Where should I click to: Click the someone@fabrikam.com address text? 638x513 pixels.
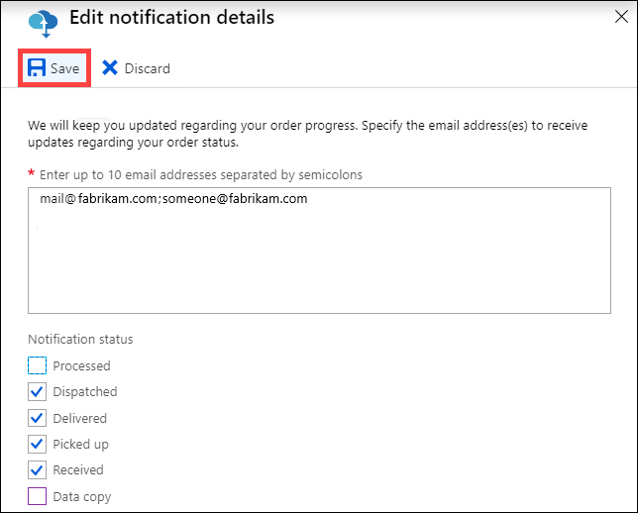pyautogui.click(x=235, y=198)
